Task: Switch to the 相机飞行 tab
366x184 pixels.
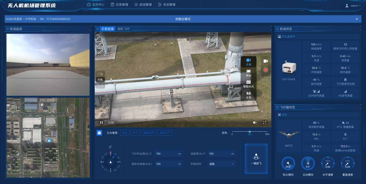Action: pos(123,29)
